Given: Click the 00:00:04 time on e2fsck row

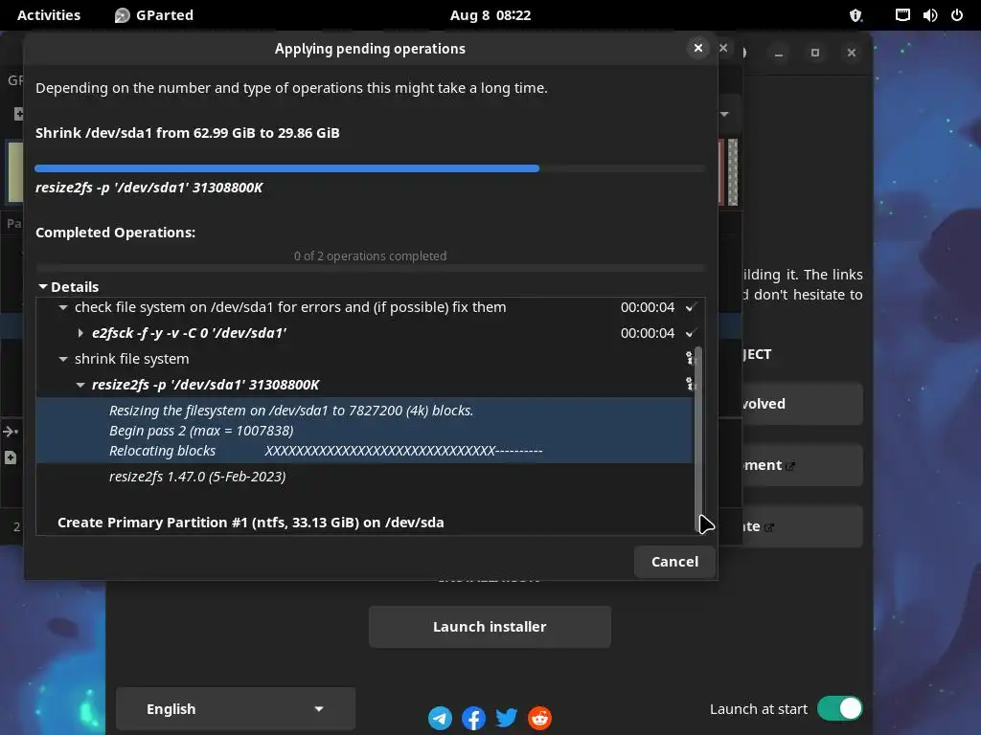Looking at the screenshot, I should click(x=647, y=333).
